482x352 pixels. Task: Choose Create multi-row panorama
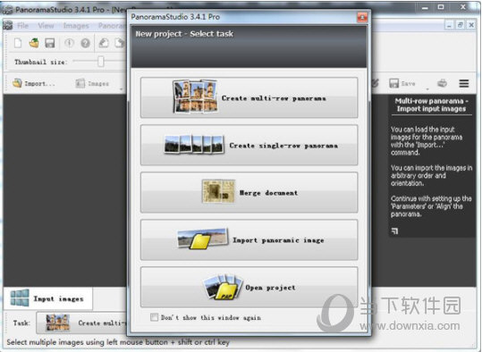[x=249, y=97]
